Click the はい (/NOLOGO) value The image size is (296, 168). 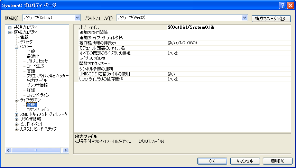point(182,43)
